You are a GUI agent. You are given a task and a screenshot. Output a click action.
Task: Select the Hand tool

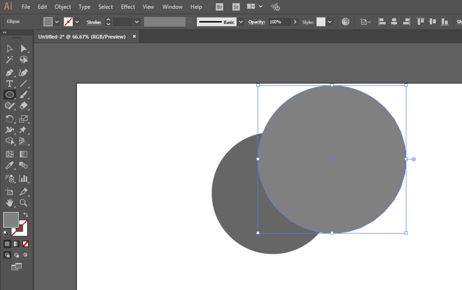[9, 203]
